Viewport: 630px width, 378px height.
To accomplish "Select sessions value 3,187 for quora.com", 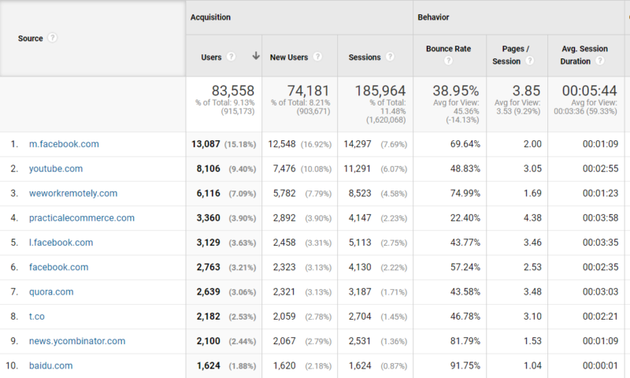I will pos(360,291).
